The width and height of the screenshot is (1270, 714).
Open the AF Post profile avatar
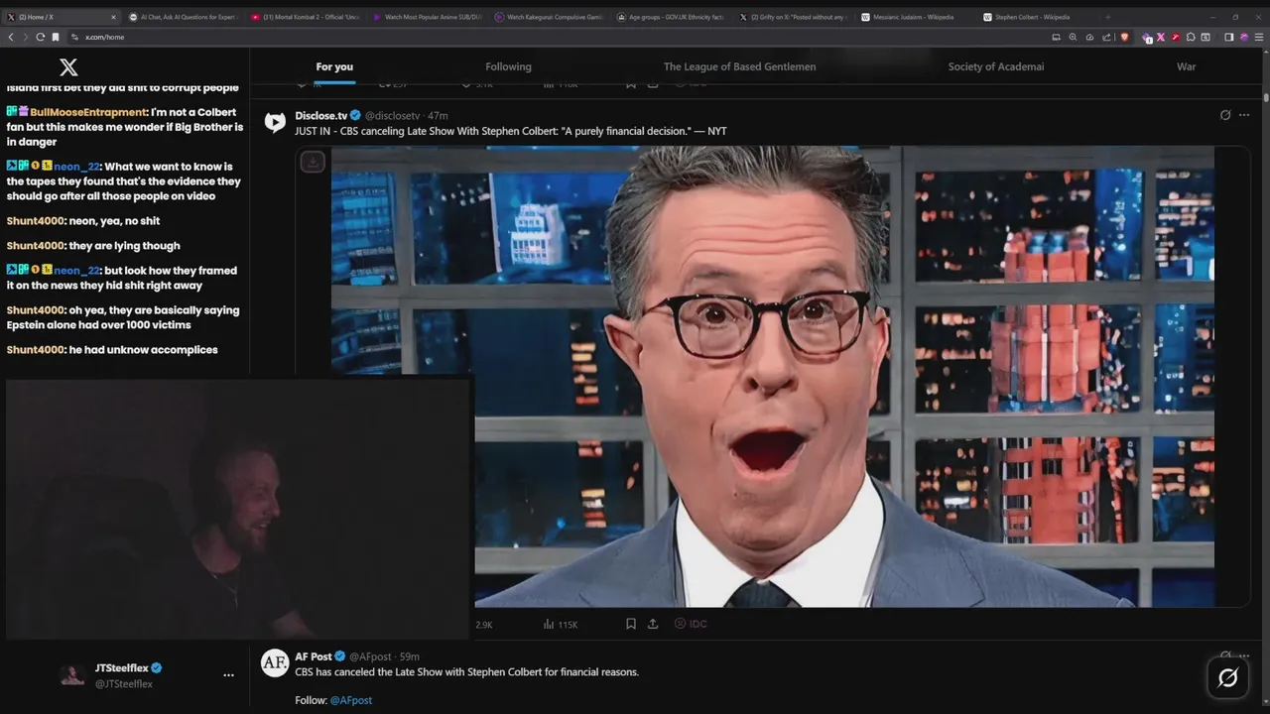point(275,663)
